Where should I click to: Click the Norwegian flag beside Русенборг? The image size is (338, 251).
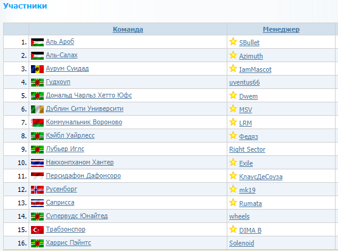point(37,189)
